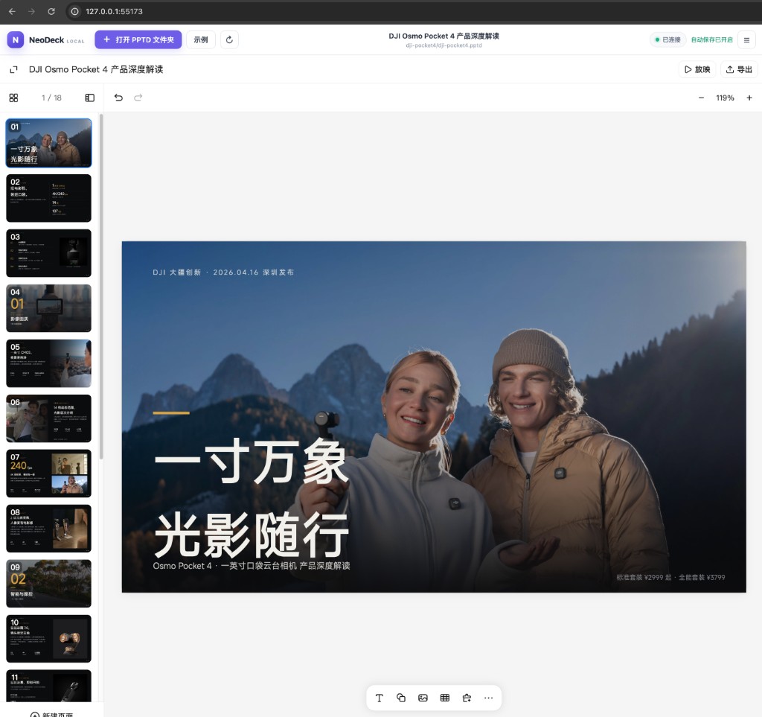The image size is (762, 717).
Task: Click the undo arrow
Action: (x=118, y=98)
